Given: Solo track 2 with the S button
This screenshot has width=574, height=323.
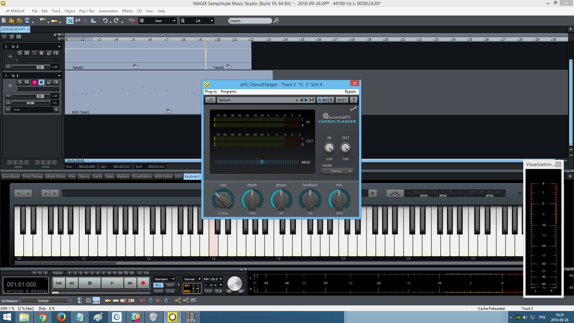Looking at the screenshot, I should click(20, 53).
